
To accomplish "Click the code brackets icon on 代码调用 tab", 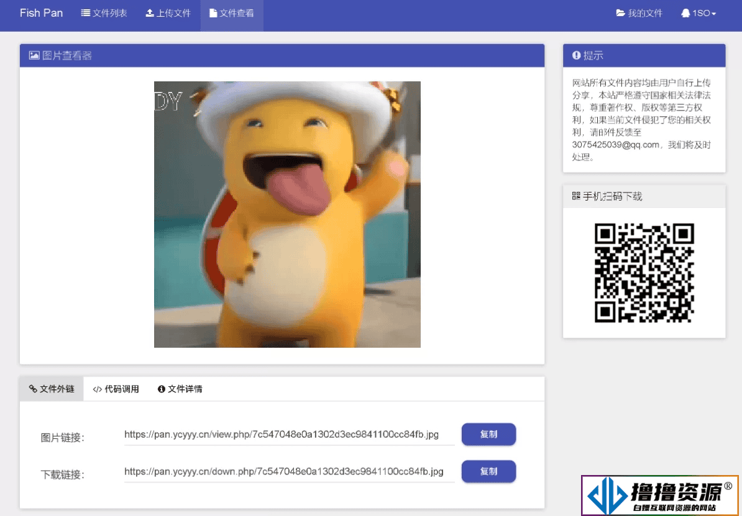I will [98, 389].
